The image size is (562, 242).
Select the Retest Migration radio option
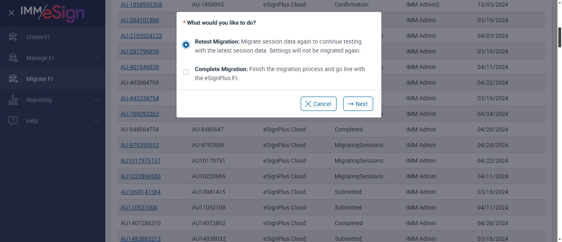[186, 45]
